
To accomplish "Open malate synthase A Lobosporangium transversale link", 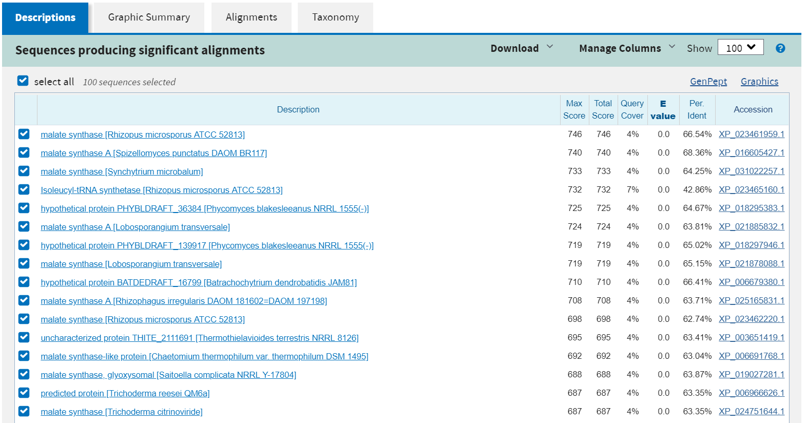I will (x=135, y=227).
